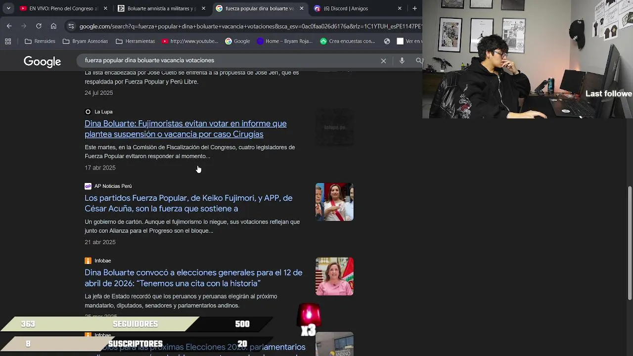Switch to the Boluarte amnistía a militares tab
Screen dimensions: 633x356
tap(161, 8)
